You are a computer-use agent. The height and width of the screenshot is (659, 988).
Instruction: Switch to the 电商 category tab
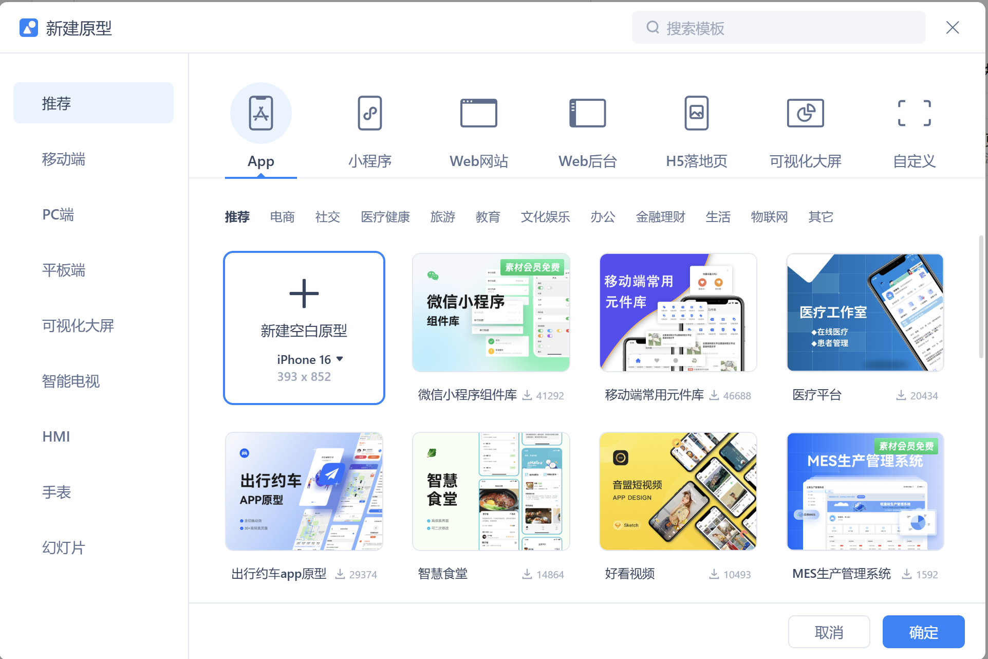pos(282,217)
